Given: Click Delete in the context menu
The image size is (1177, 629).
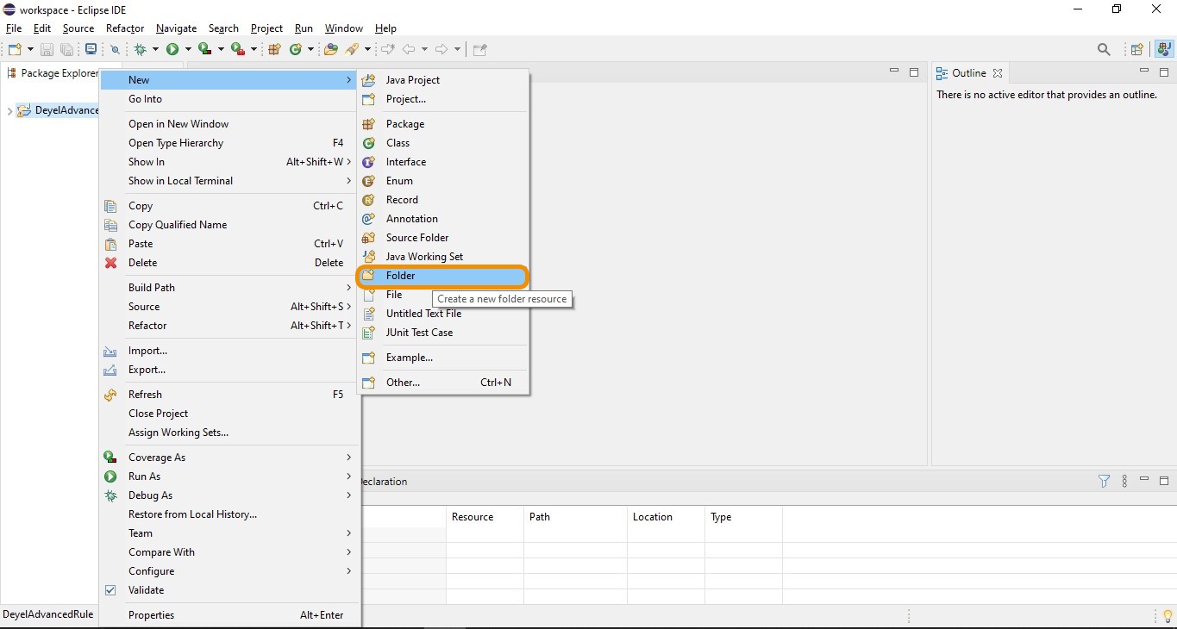Looking at the screenshot, I should tap(230, 263).
